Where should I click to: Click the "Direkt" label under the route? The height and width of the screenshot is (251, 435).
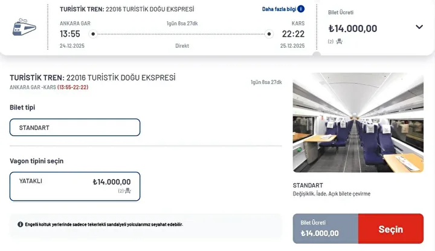(182, 46)
